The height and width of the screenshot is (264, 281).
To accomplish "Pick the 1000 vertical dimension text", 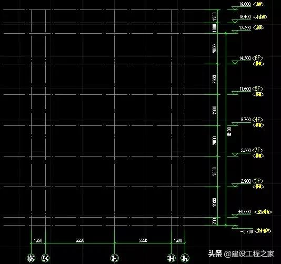I will (x=215, y=28).
